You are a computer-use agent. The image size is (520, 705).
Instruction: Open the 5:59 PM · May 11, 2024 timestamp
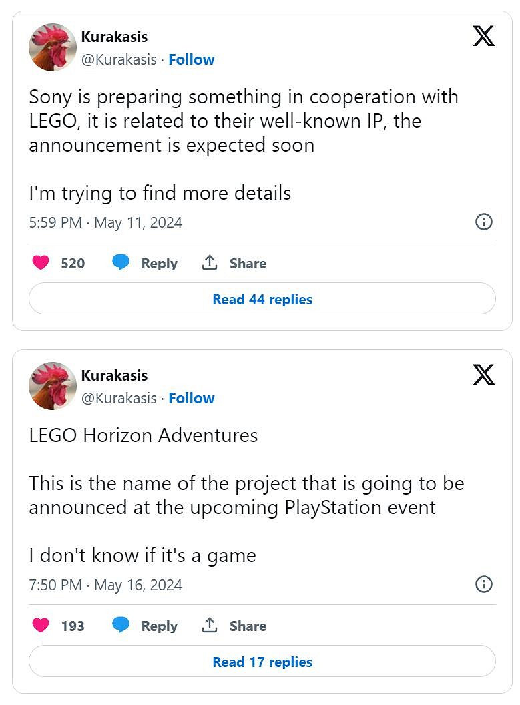pos(105,222)
